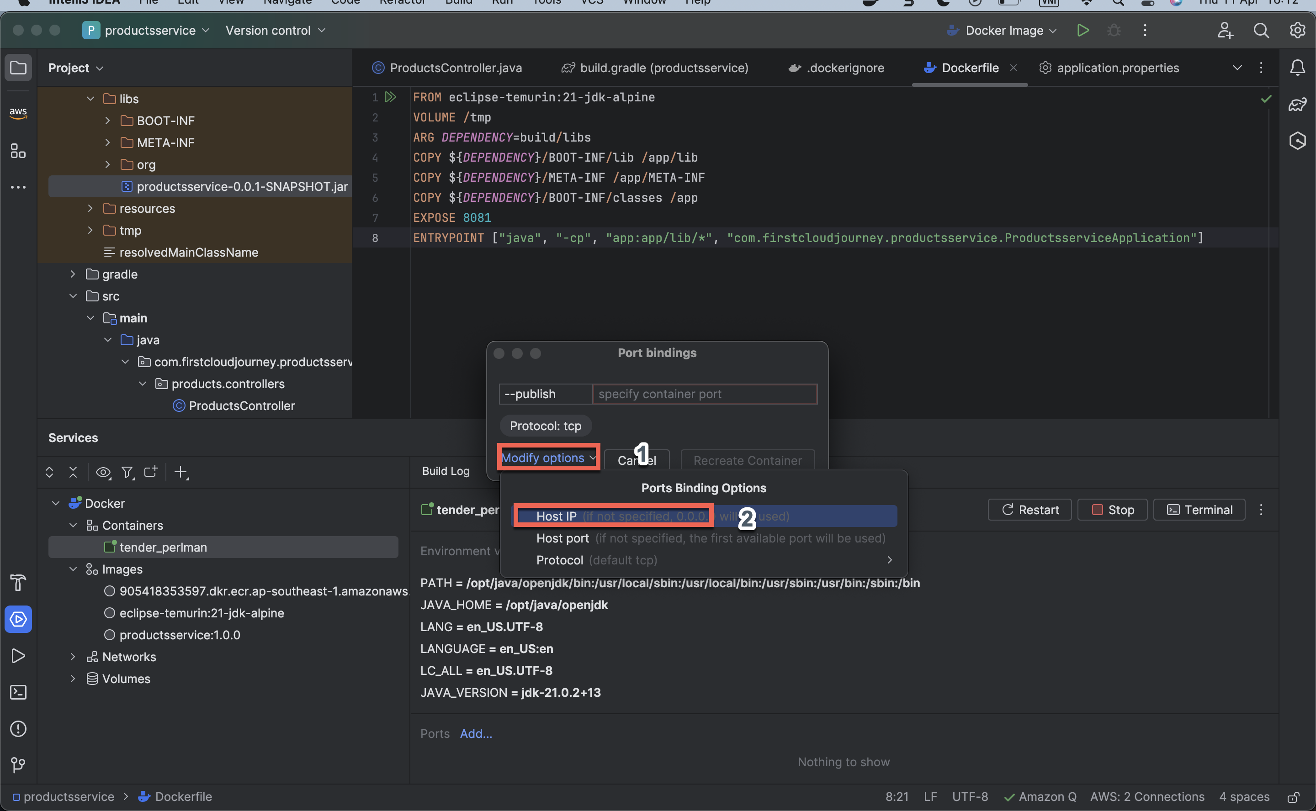
Task: Open the productsservice project dropdown
Action: pyautogui.click(x=146, y=31)
